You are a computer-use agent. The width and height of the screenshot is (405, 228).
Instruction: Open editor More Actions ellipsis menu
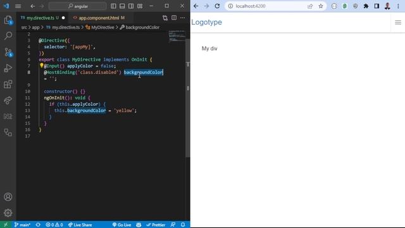click(183, 18)
